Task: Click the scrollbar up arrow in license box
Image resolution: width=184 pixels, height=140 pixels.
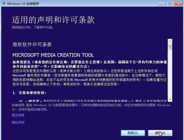Action: (170, 41)
